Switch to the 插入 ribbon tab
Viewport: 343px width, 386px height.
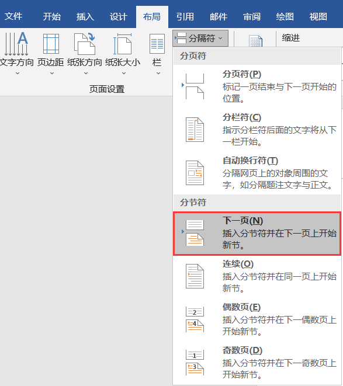click(85, 16)
